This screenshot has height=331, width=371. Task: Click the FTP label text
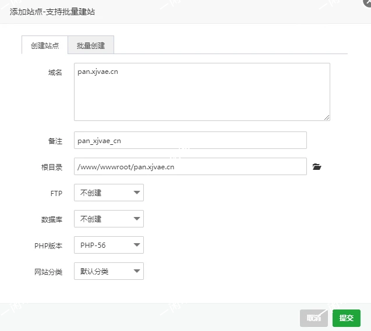point(56,193)
